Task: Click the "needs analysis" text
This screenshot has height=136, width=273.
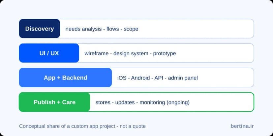Action: point(83,29)
